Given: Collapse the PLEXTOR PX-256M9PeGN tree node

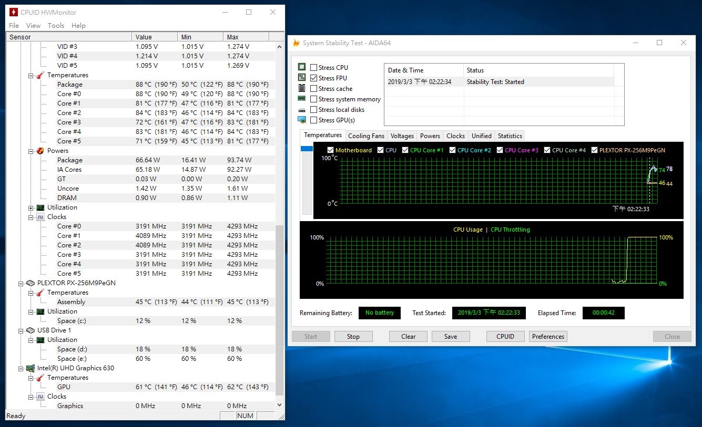Looking at the screenshot, I should [21, 283].
